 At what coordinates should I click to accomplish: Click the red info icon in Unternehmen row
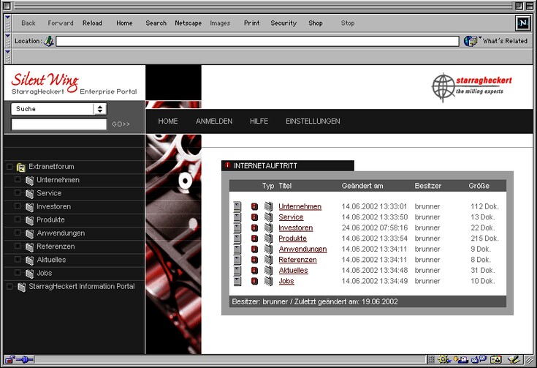pos(254,206)
